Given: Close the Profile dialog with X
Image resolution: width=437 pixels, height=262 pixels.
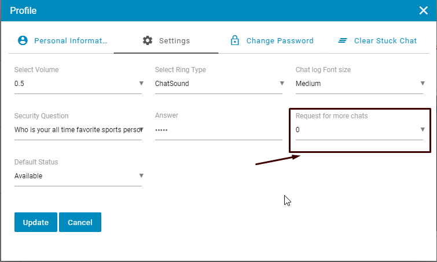Looking at the screenshot, I should pyautogui.click(x=423, y=10).
